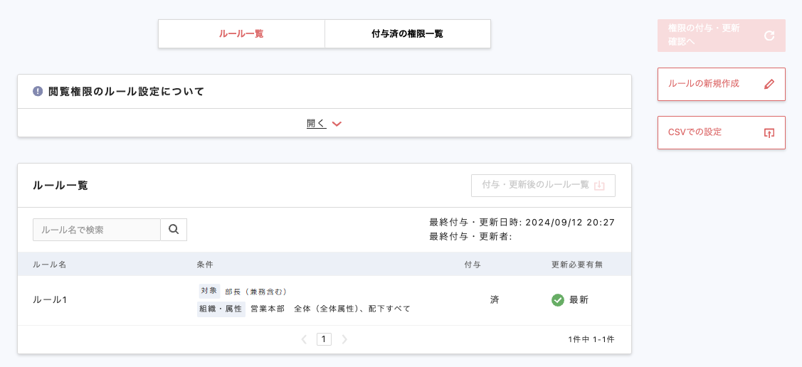Open the ルール1 row in the list
802x367 pixels.
click(51, 300)
